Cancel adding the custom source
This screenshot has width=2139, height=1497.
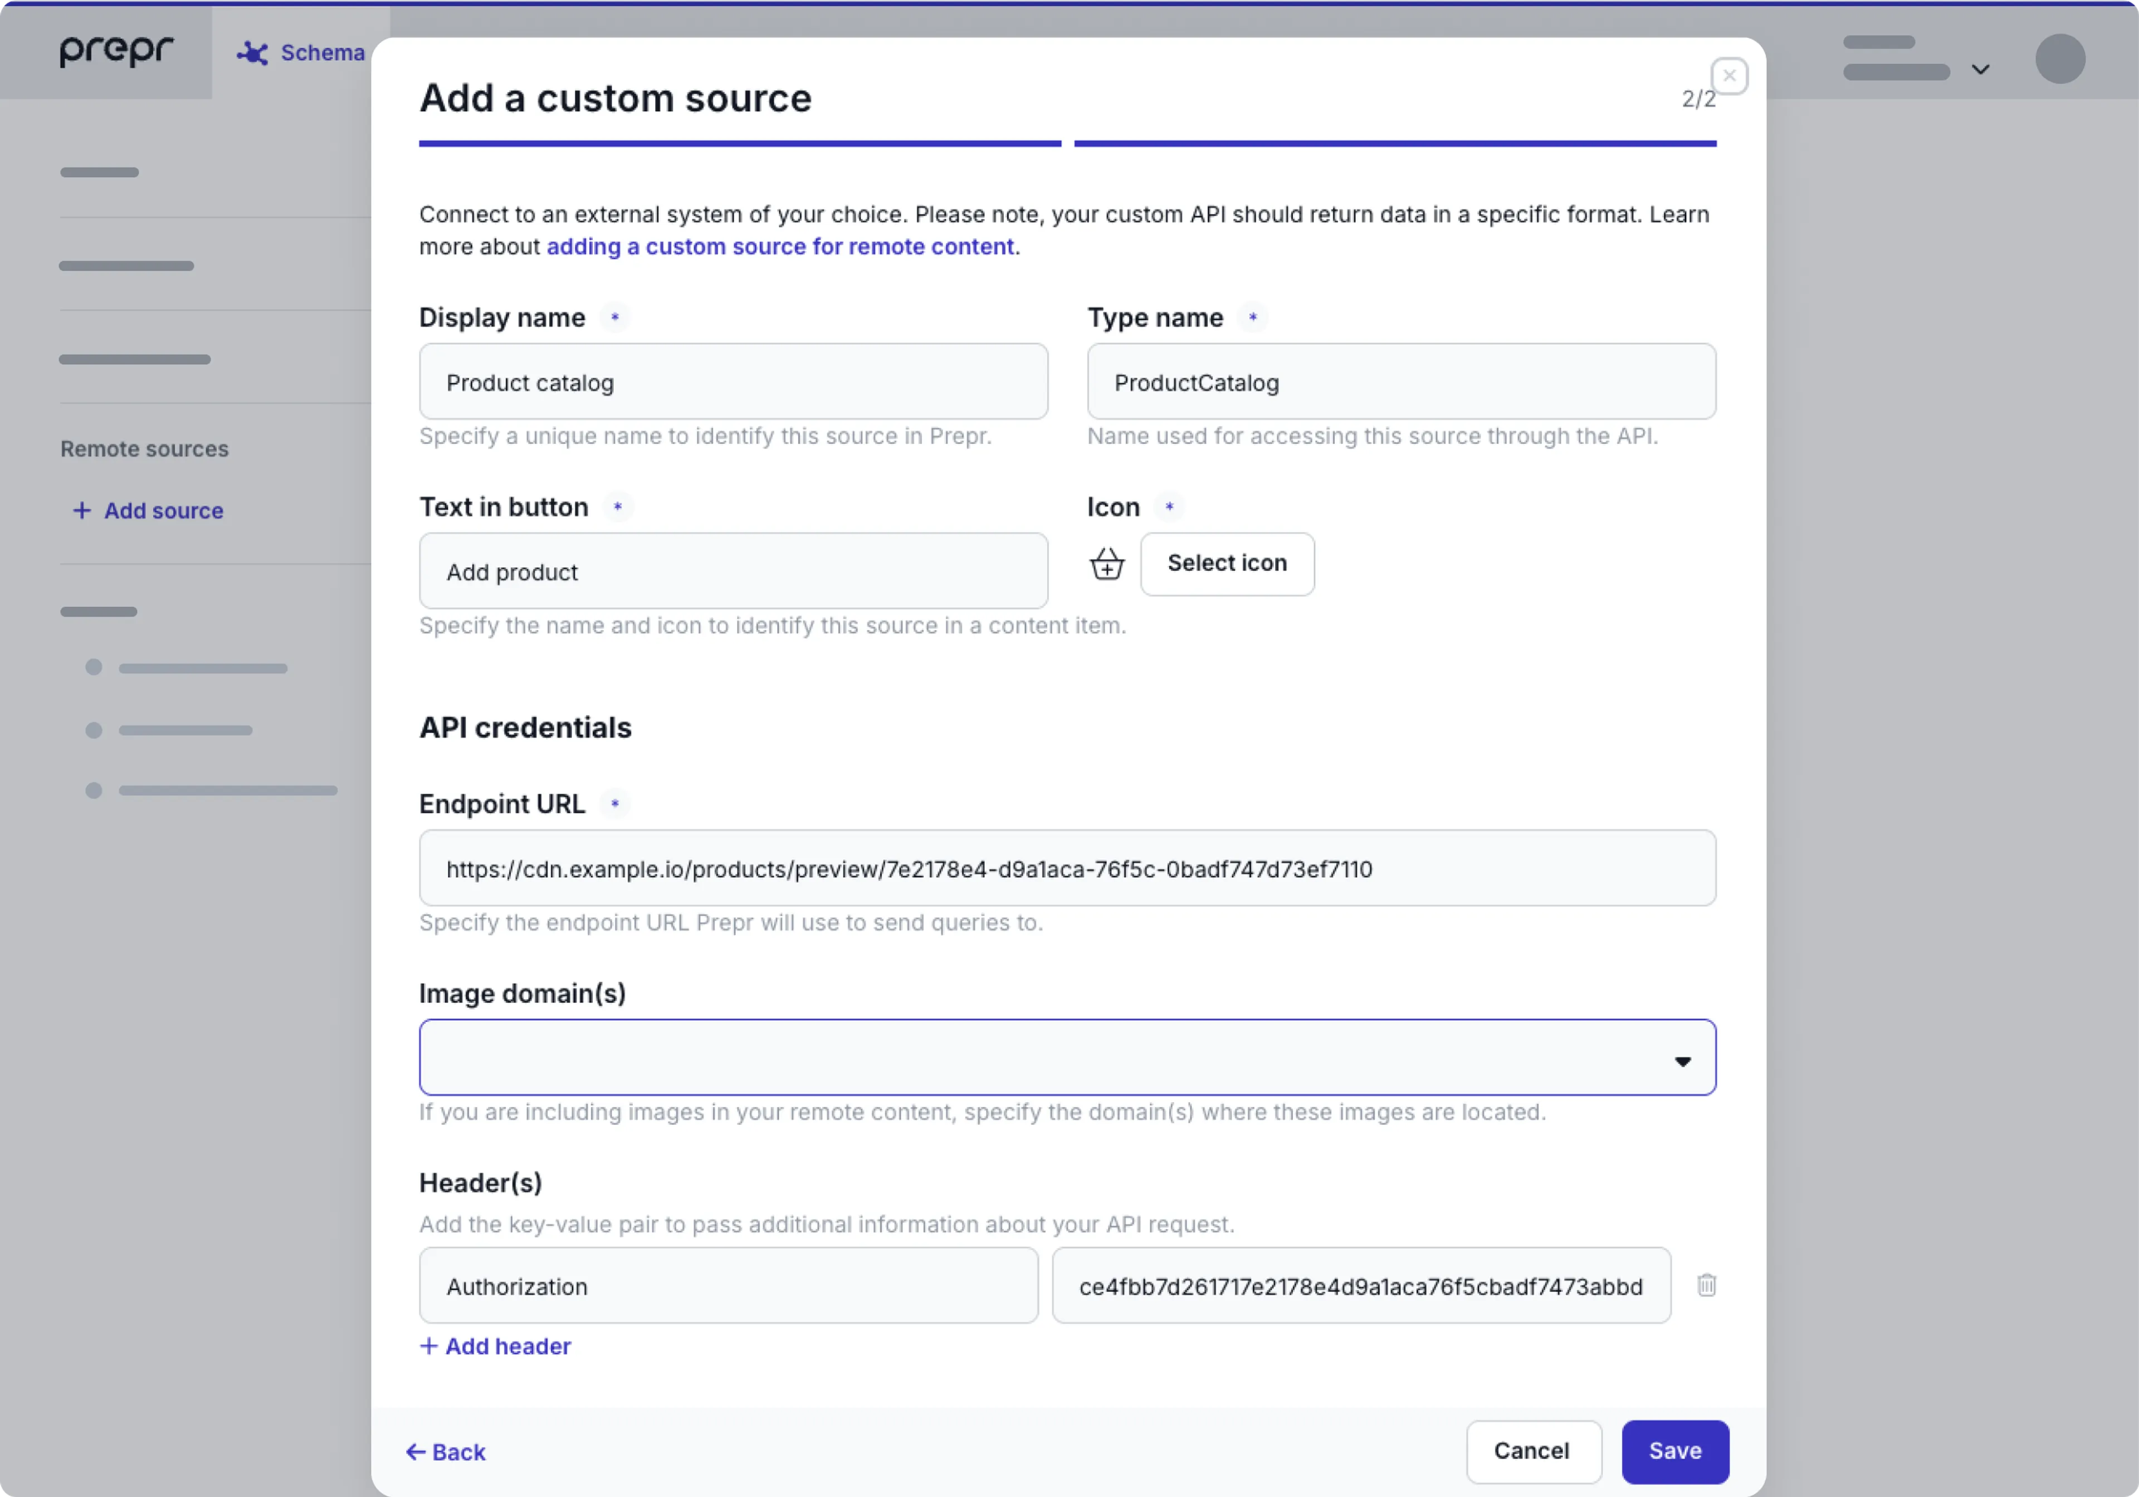(x=1532, y=1451)
